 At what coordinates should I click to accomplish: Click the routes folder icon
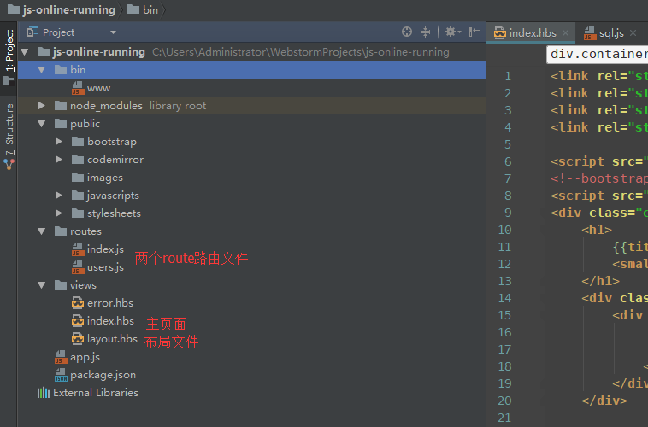click(61, 231)
